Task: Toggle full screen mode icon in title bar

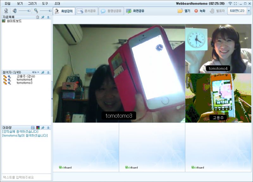Action: tap(235, 3)
